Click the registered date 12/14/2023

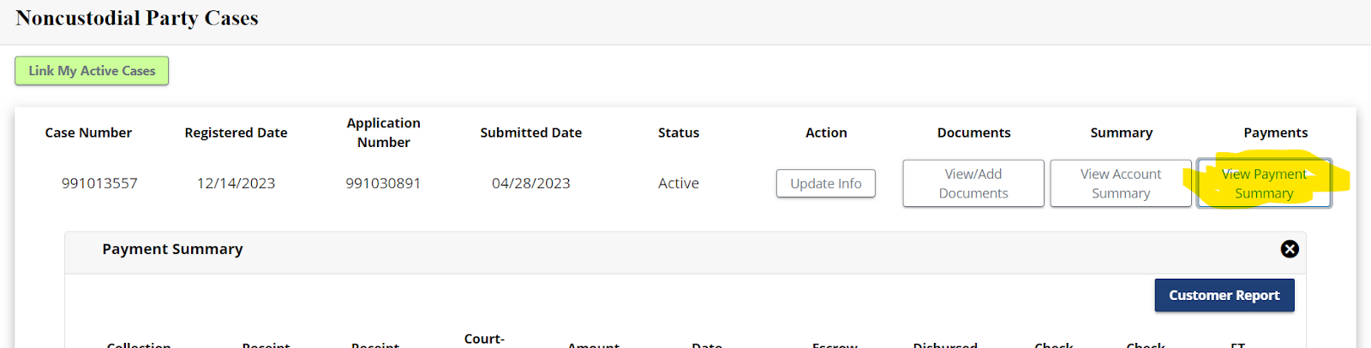point(236,184)
